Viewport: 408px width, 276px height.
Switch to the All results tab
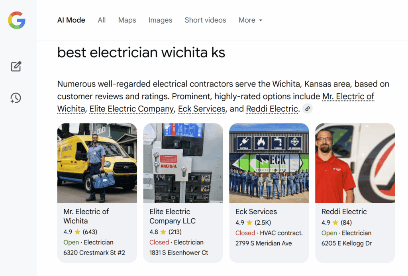102,20
